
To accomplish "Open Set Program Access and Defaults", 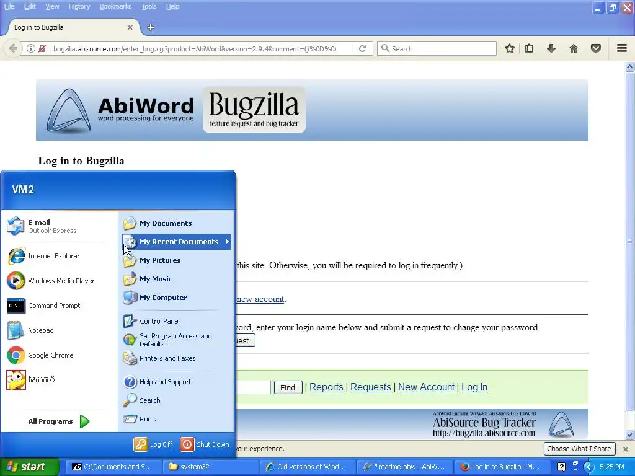I will pos(176,340).
